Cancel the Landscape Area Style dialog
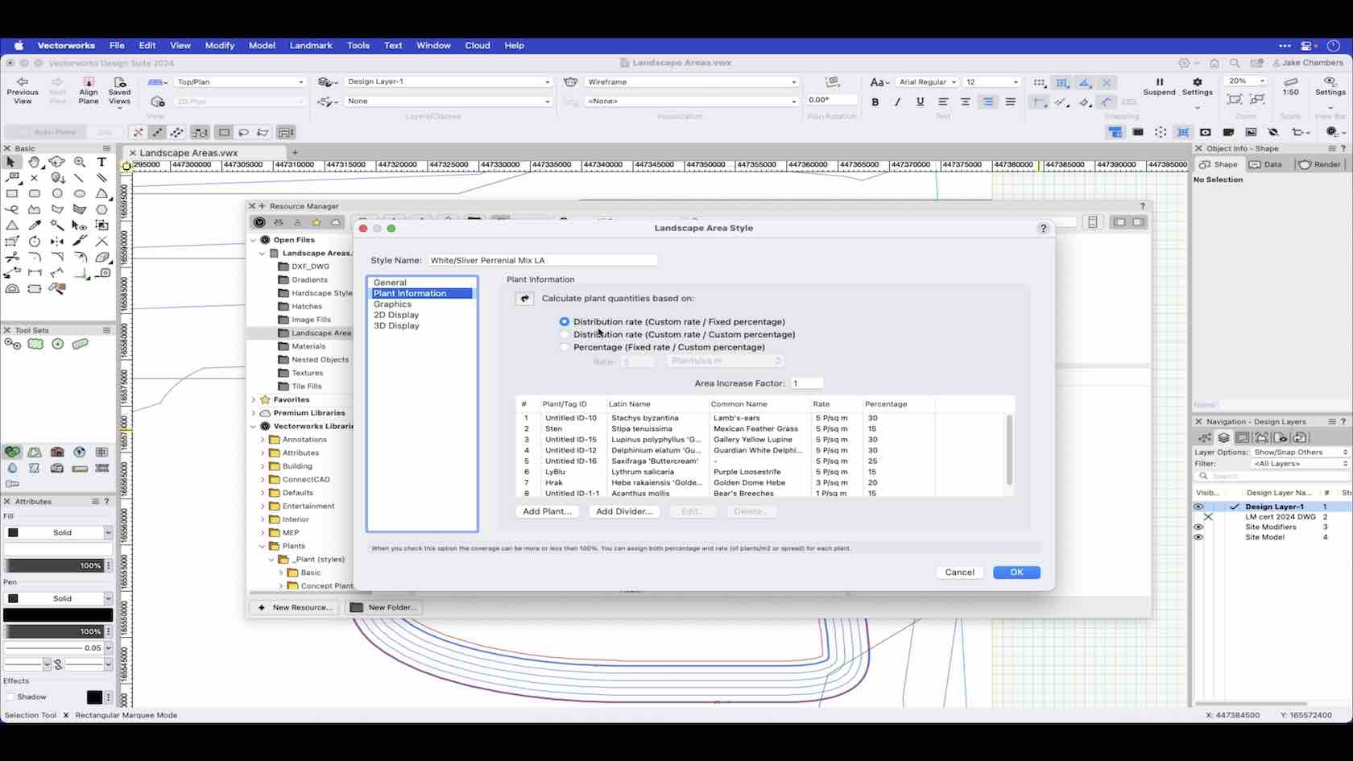 959,573
